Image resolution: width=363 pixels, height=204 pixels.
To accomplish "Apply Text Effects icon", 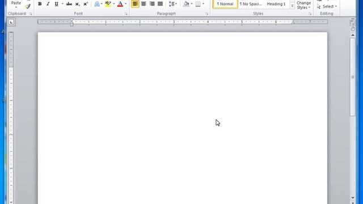I will (97, 4).
